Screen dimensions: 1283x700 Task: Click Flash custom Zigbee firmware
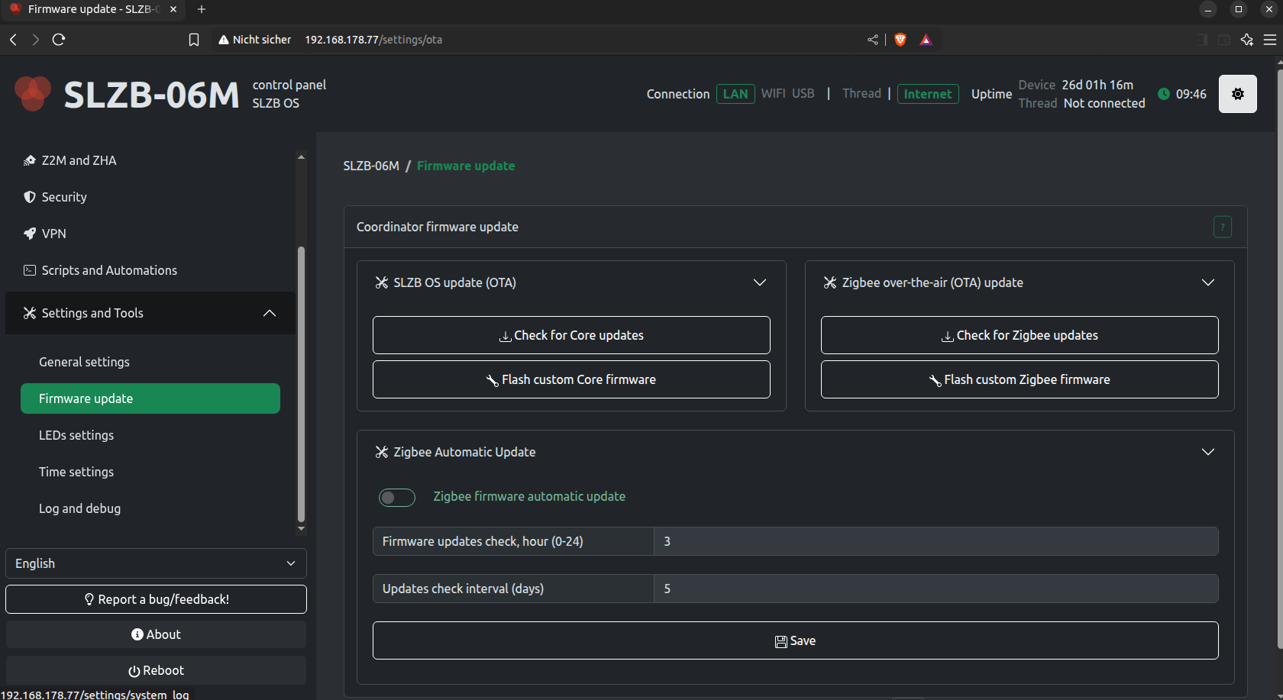coord(1020,379)
